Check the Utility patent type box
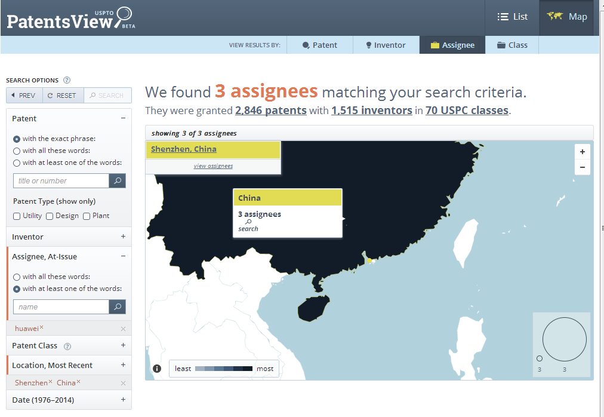This screenshot has height=417, width=604. 17,216
